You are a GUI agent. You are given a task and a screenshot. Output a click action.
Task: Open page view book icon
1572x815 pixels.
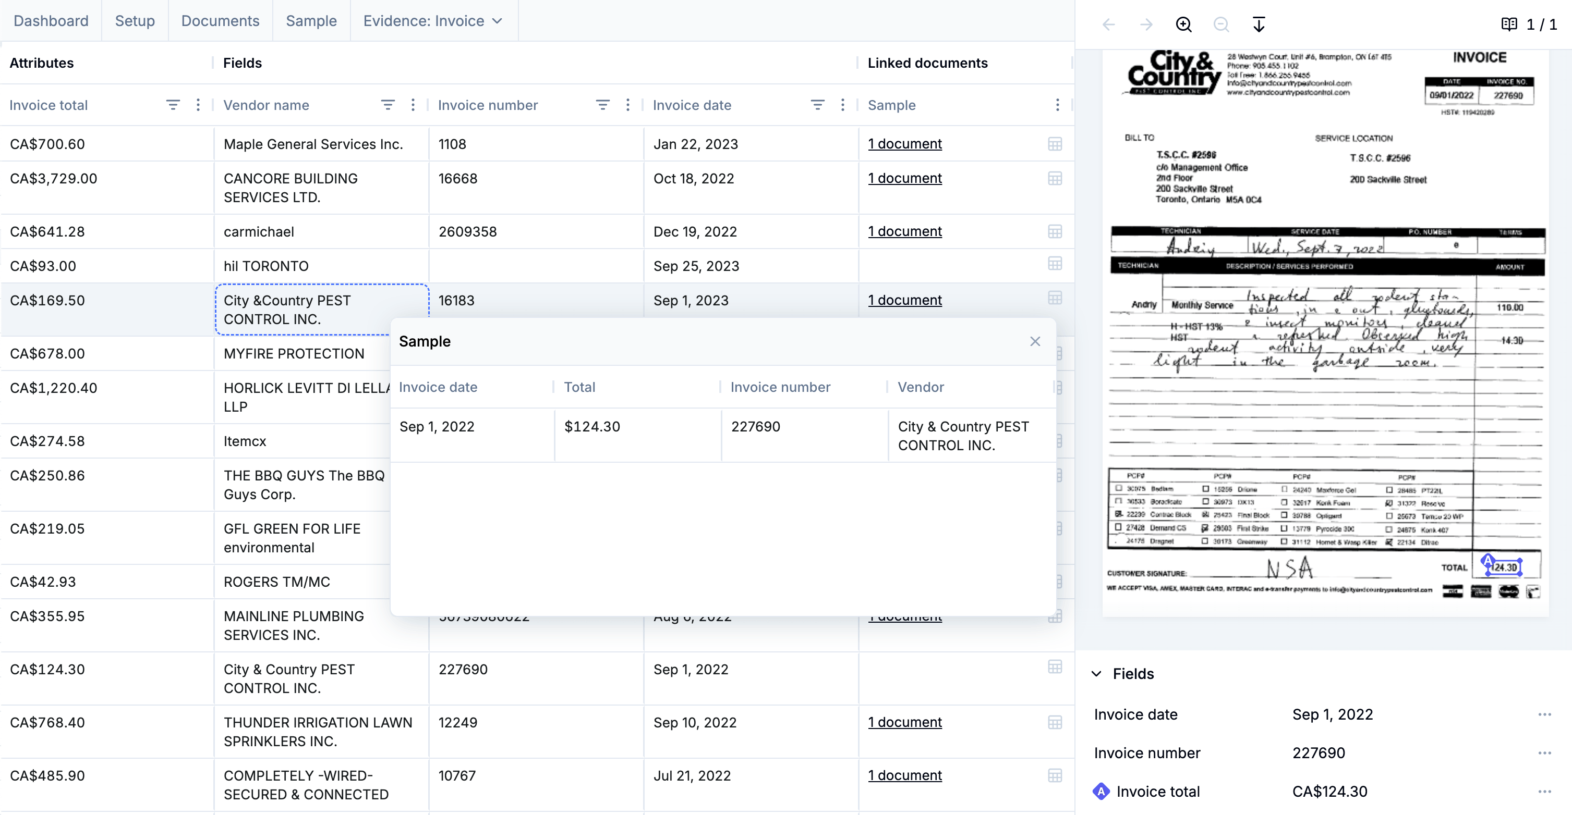click(x=1508, y=24)
